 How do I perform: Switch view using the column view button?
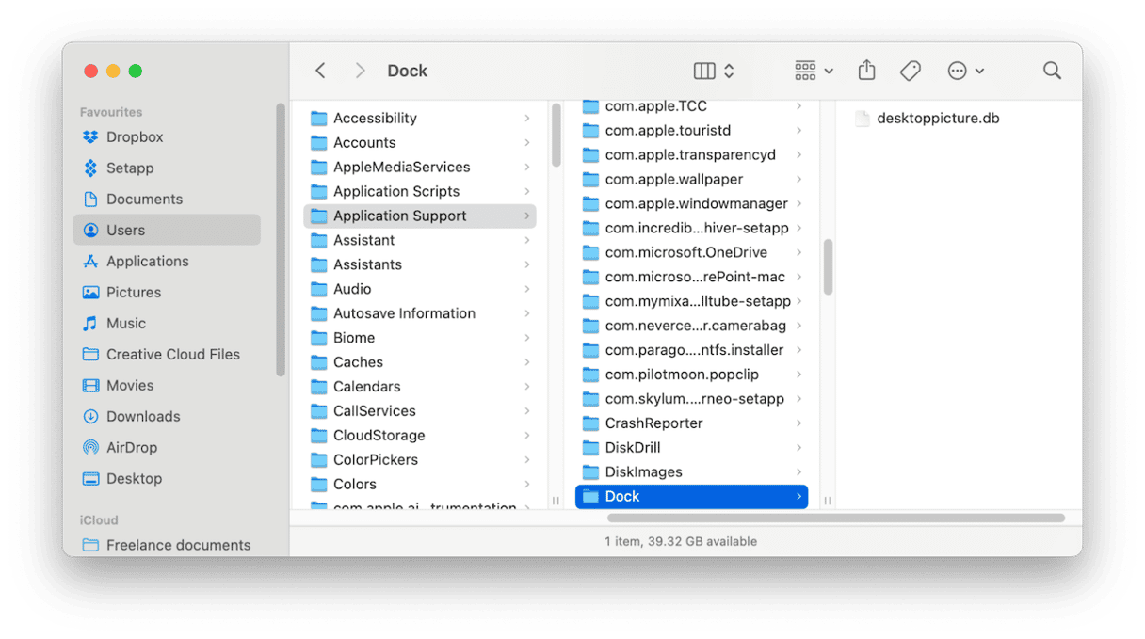point(704,71)
